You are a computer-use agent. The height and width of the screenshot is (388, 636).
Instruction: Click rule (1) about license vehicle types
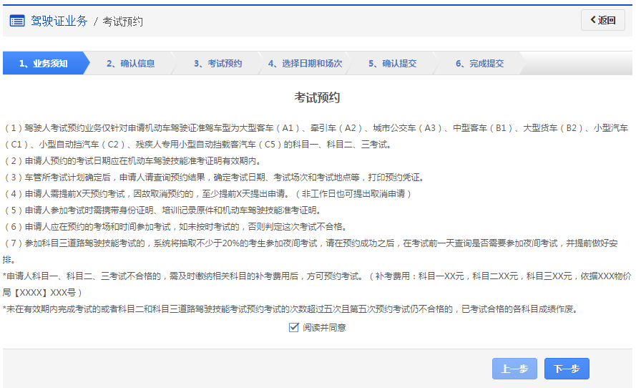(315, 128)
